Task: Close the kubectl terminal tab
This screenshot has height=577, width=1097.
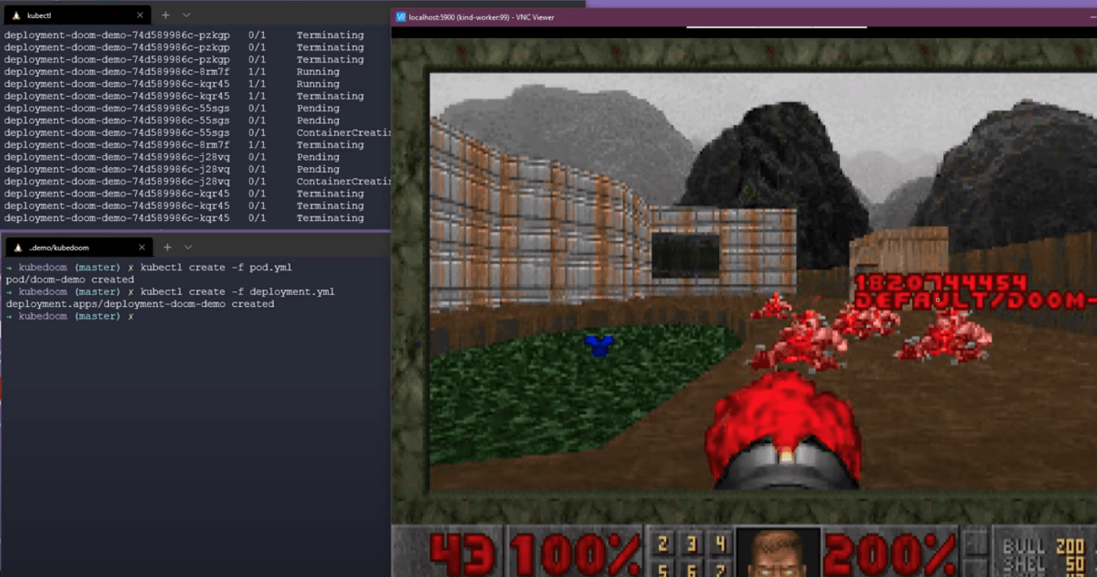Action: [x=140, y=16]
